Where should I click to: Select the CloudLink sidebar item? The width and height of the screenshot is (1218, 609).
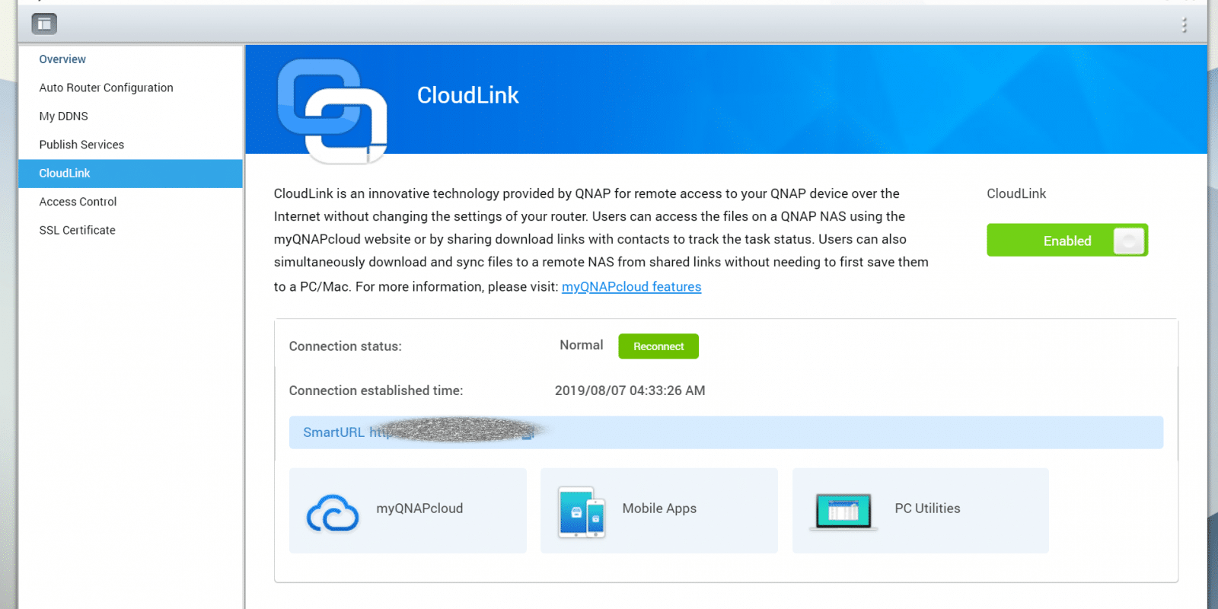pos(130,174)
